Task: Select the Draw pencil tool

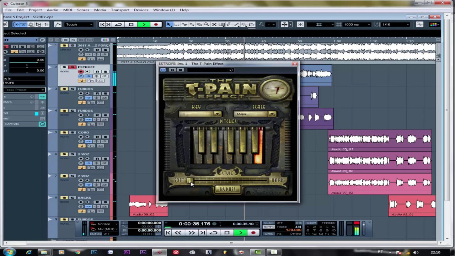Action: [229, 25]
